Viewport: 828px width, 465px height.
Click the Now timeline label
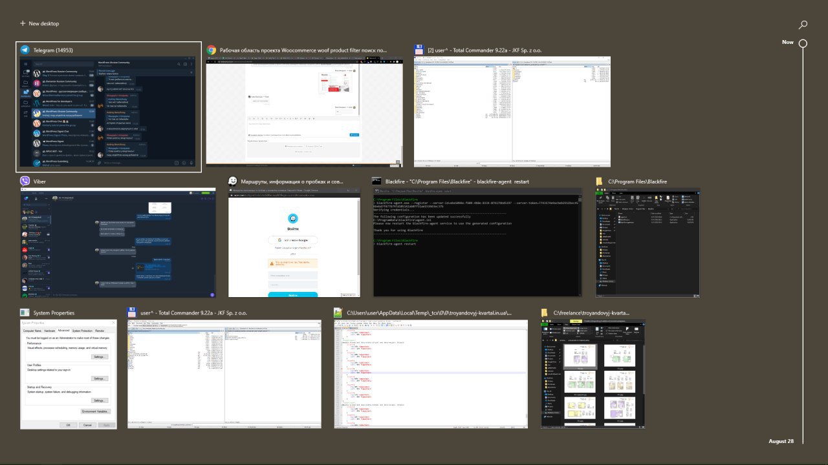pyautogui.click(x=787, y=43)
